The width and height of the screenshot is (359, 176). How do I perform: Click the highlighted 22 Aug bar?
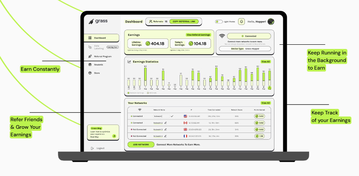pos(269,78)
